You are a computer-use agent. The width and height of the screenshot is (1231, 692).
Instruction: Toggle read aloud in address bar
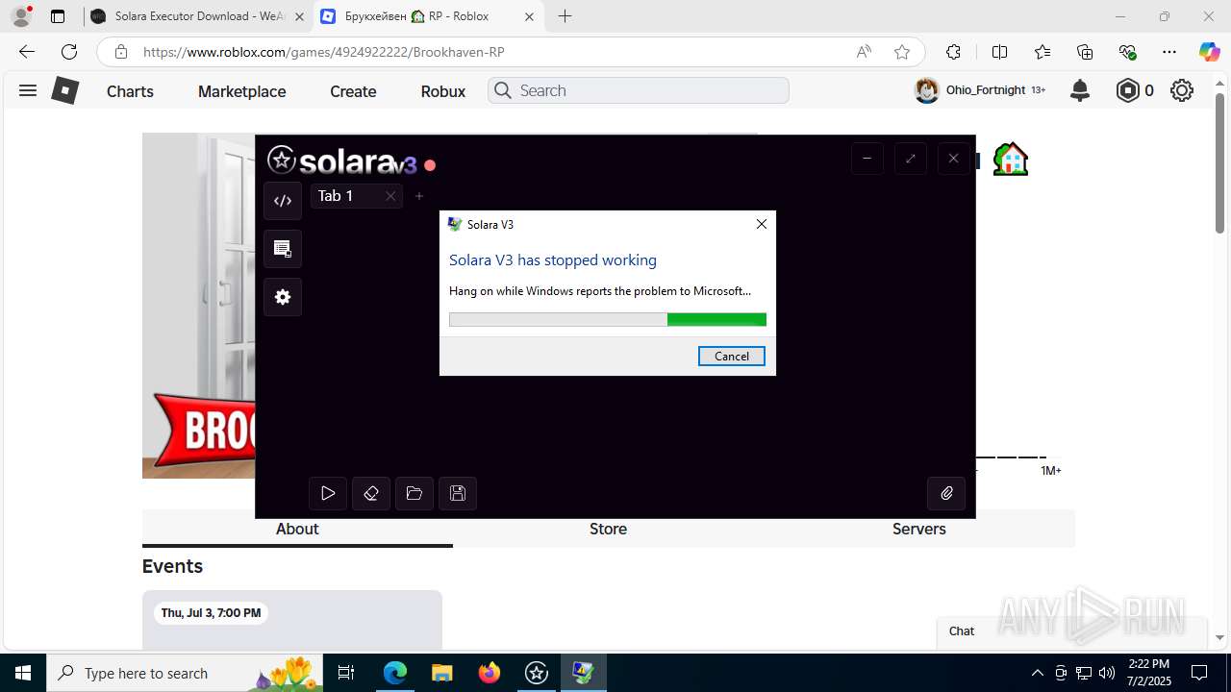point(864,52)
